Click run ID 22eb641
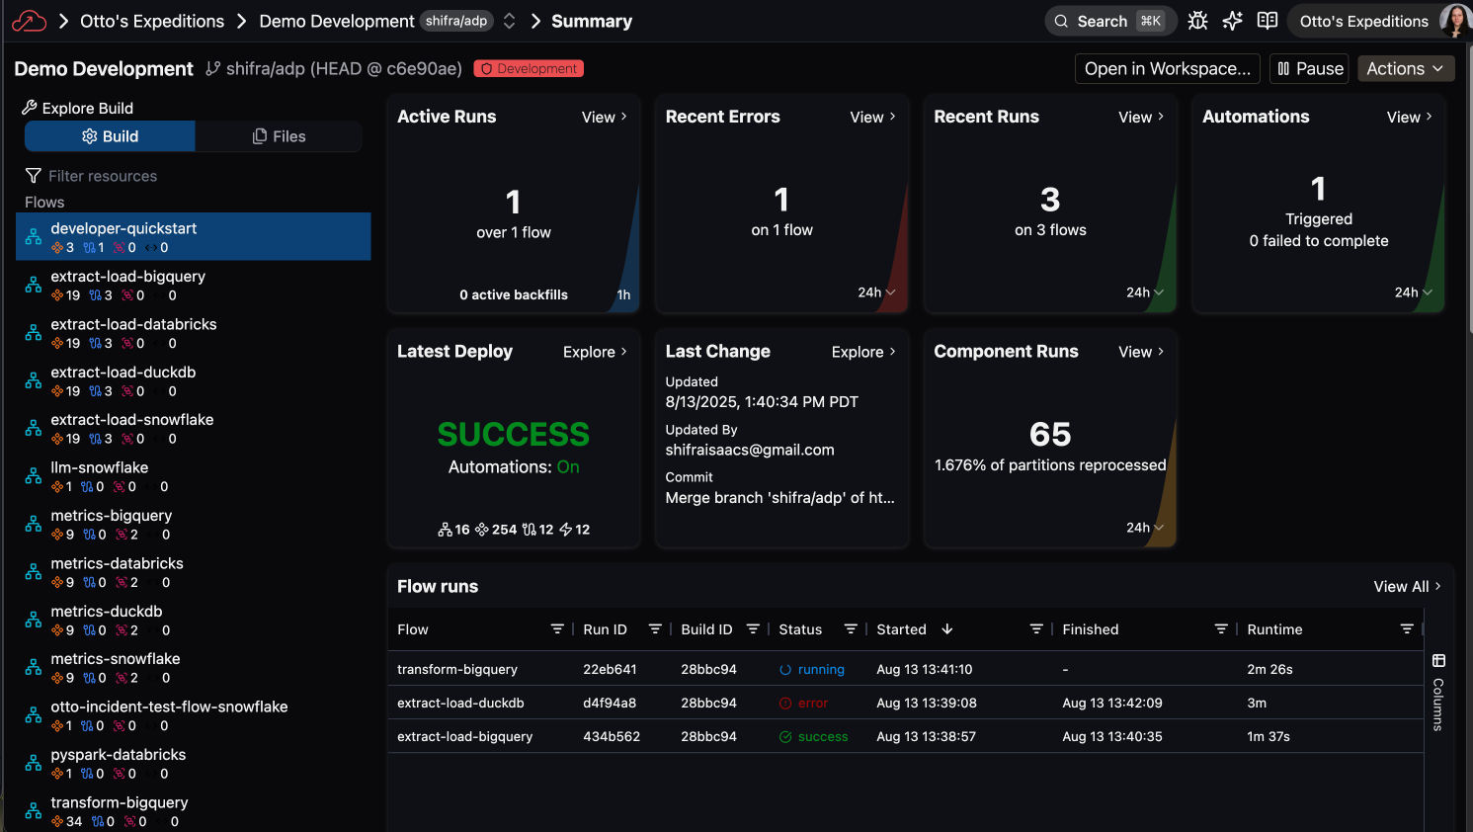 [610, 670]
